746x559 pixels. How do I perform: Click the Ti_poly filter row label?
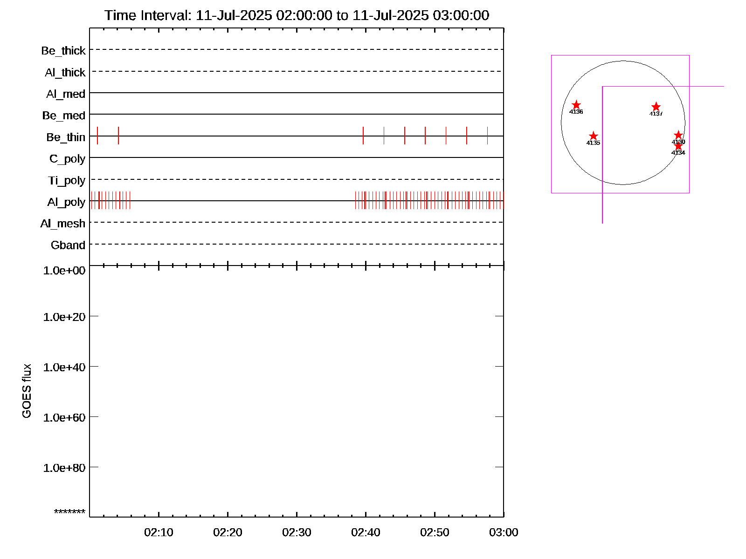67,181
